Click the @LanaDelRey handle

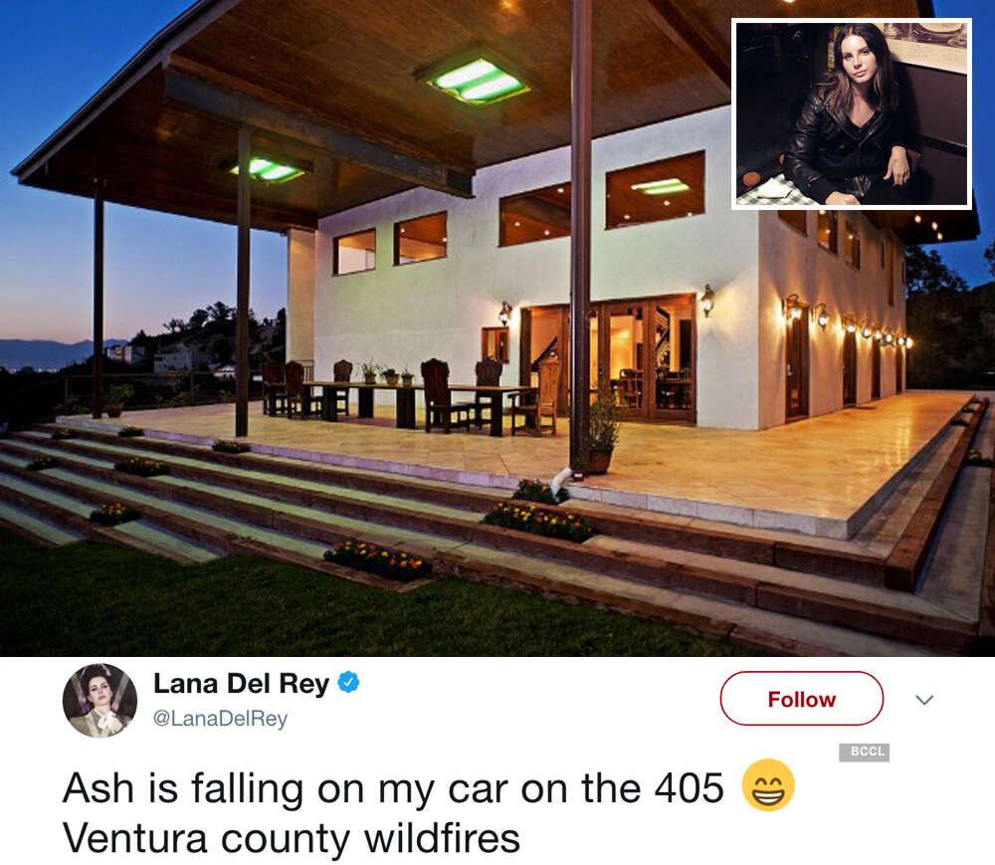click(x=220, y=719)
